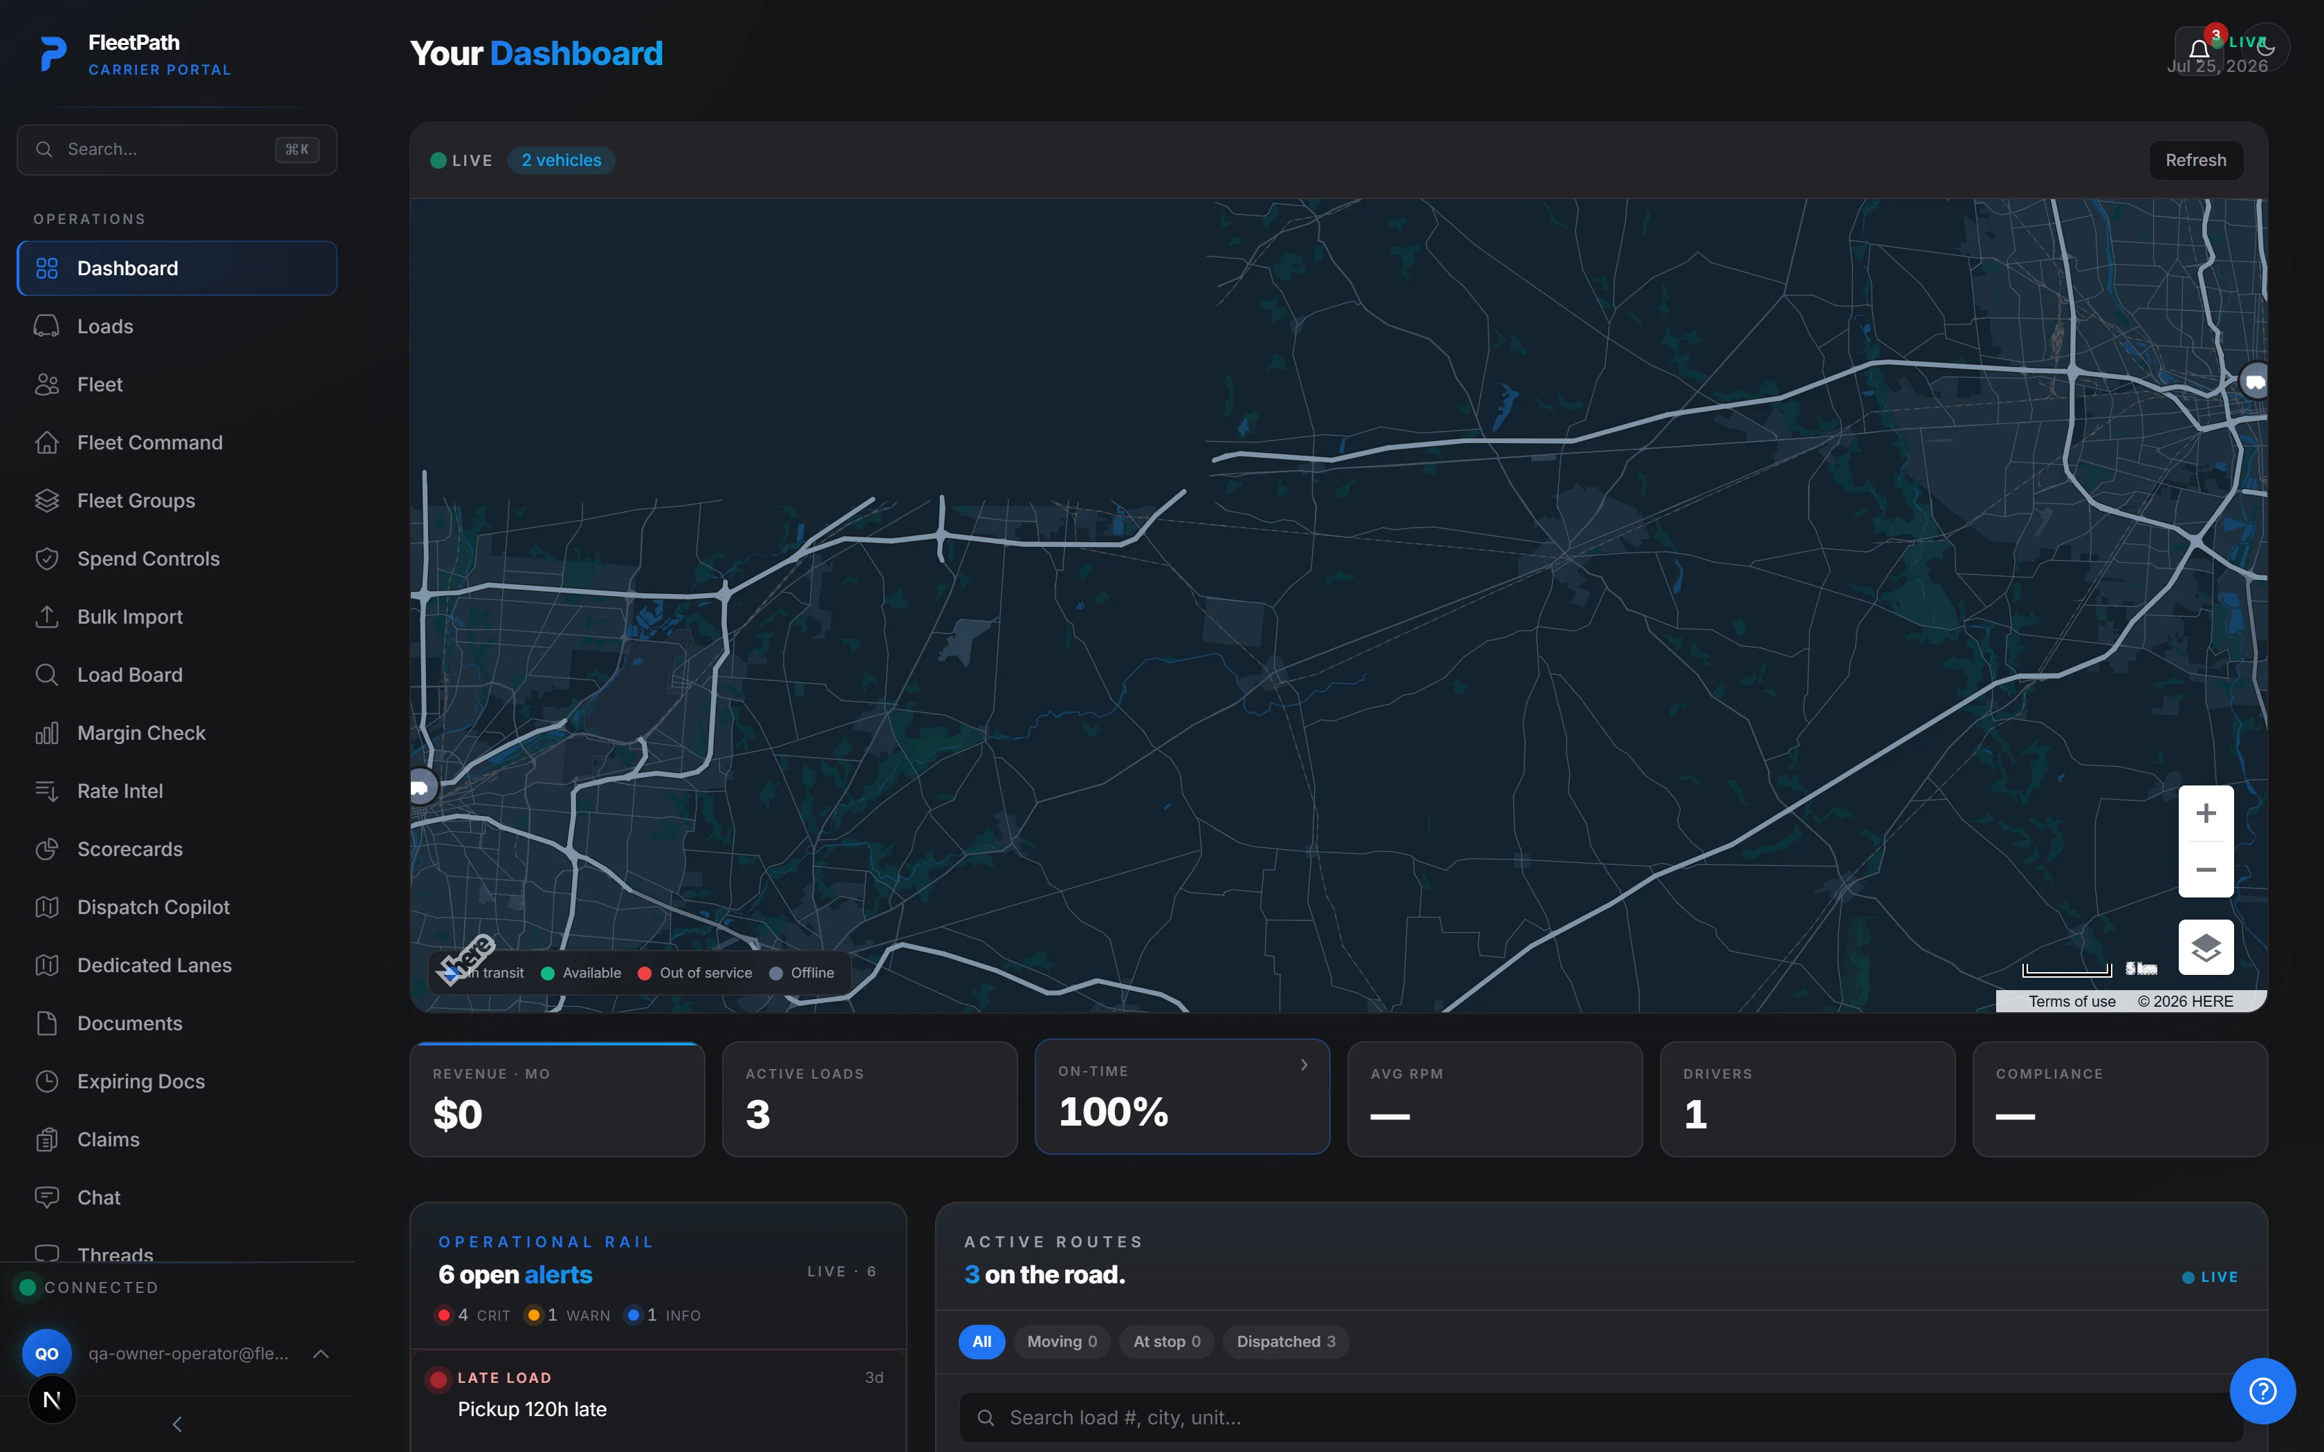Open the ON-TIME card chevron
Viewport: 2324px width, 1452px height.
click(1304, 1065)
